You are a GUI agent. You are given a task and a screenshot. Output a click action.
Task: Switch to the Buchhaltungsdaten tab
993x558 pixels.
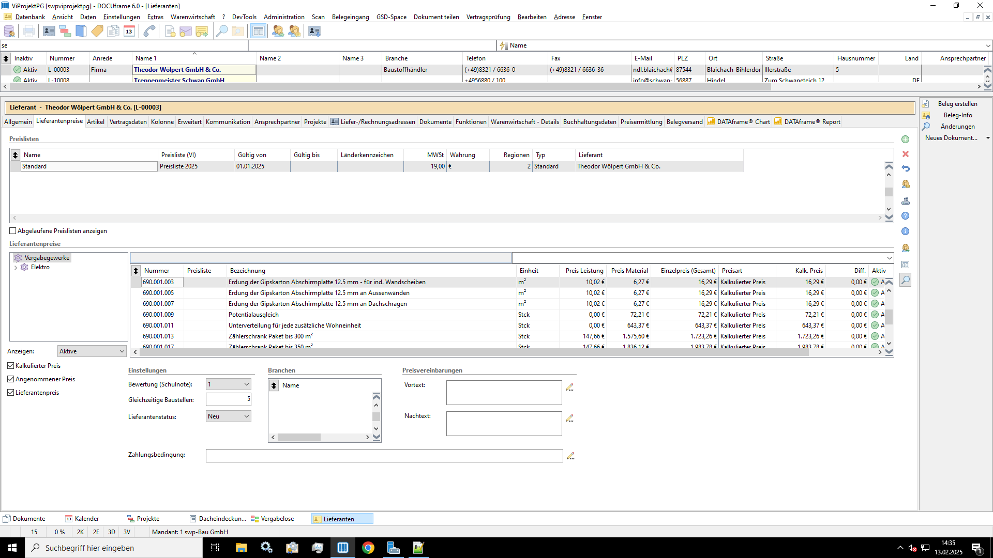pyautogui.click(x=590, y=122)
